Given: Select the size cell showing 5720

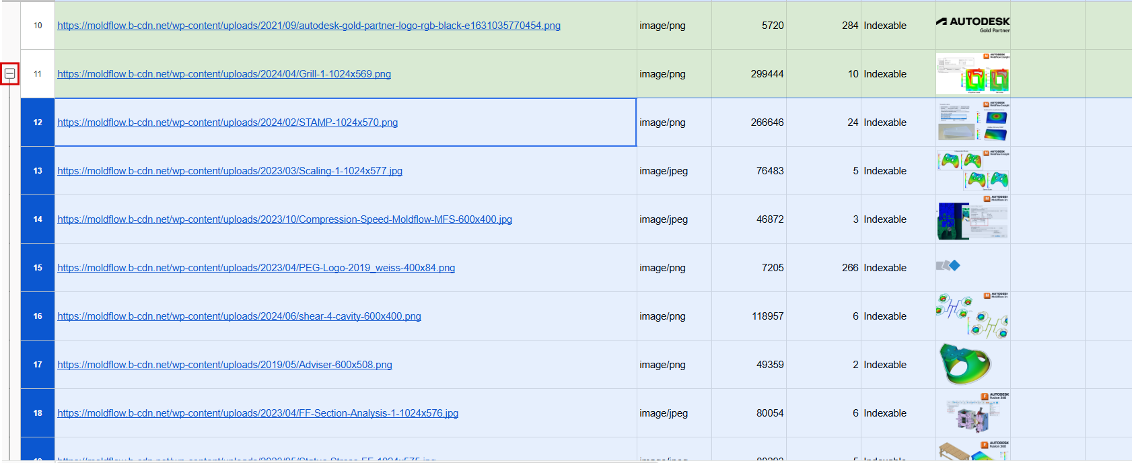Looking at the screenshot, I should pos(749,26).
